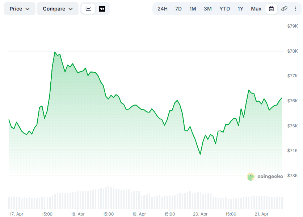Click the chart line at its $78K peak

point(55,52)
